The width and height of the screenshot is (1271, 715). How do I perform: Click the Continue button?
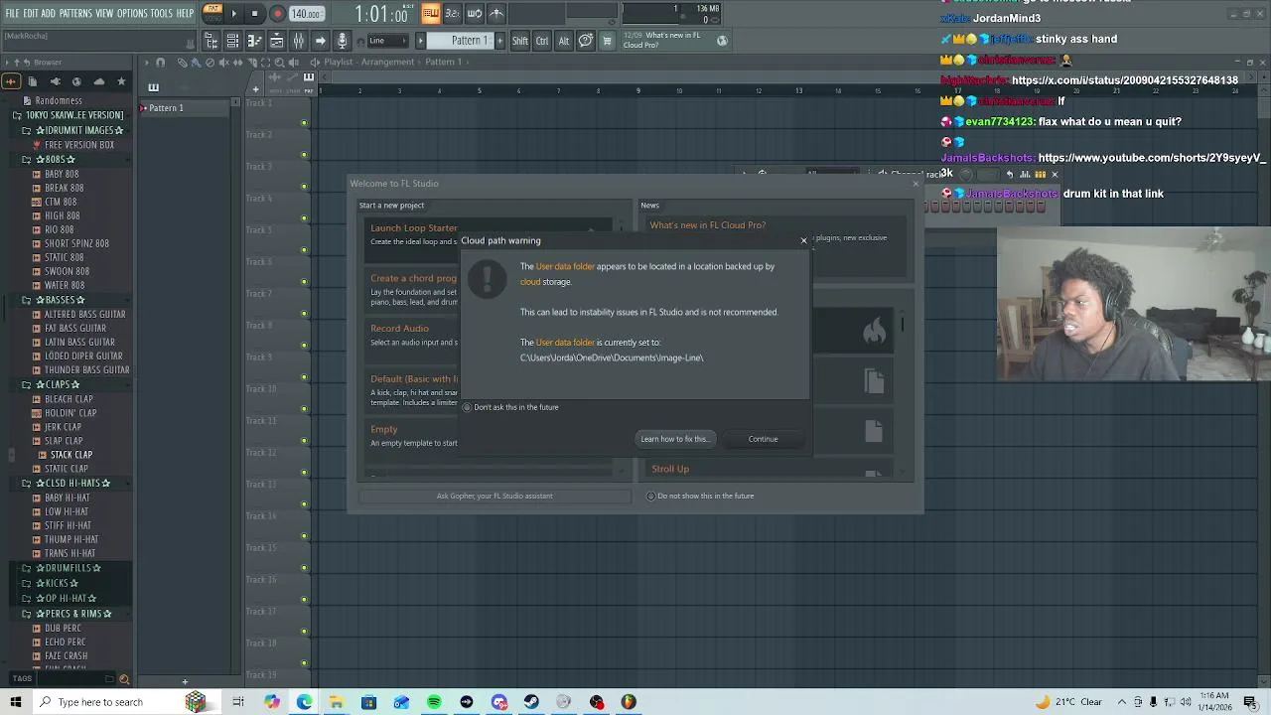coord(763,439)
